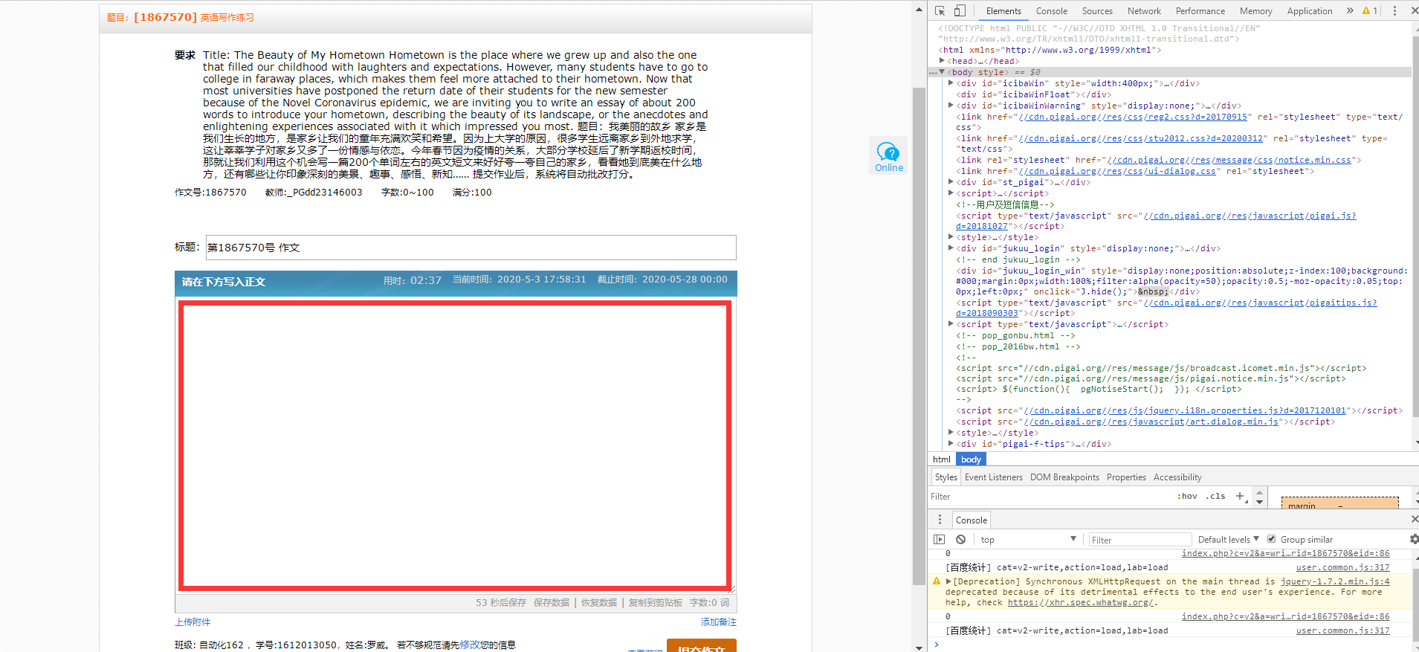Expand the div id st_pigai node
The height and width of the screenshot is (652, 1419).
[x=951, y=182]
